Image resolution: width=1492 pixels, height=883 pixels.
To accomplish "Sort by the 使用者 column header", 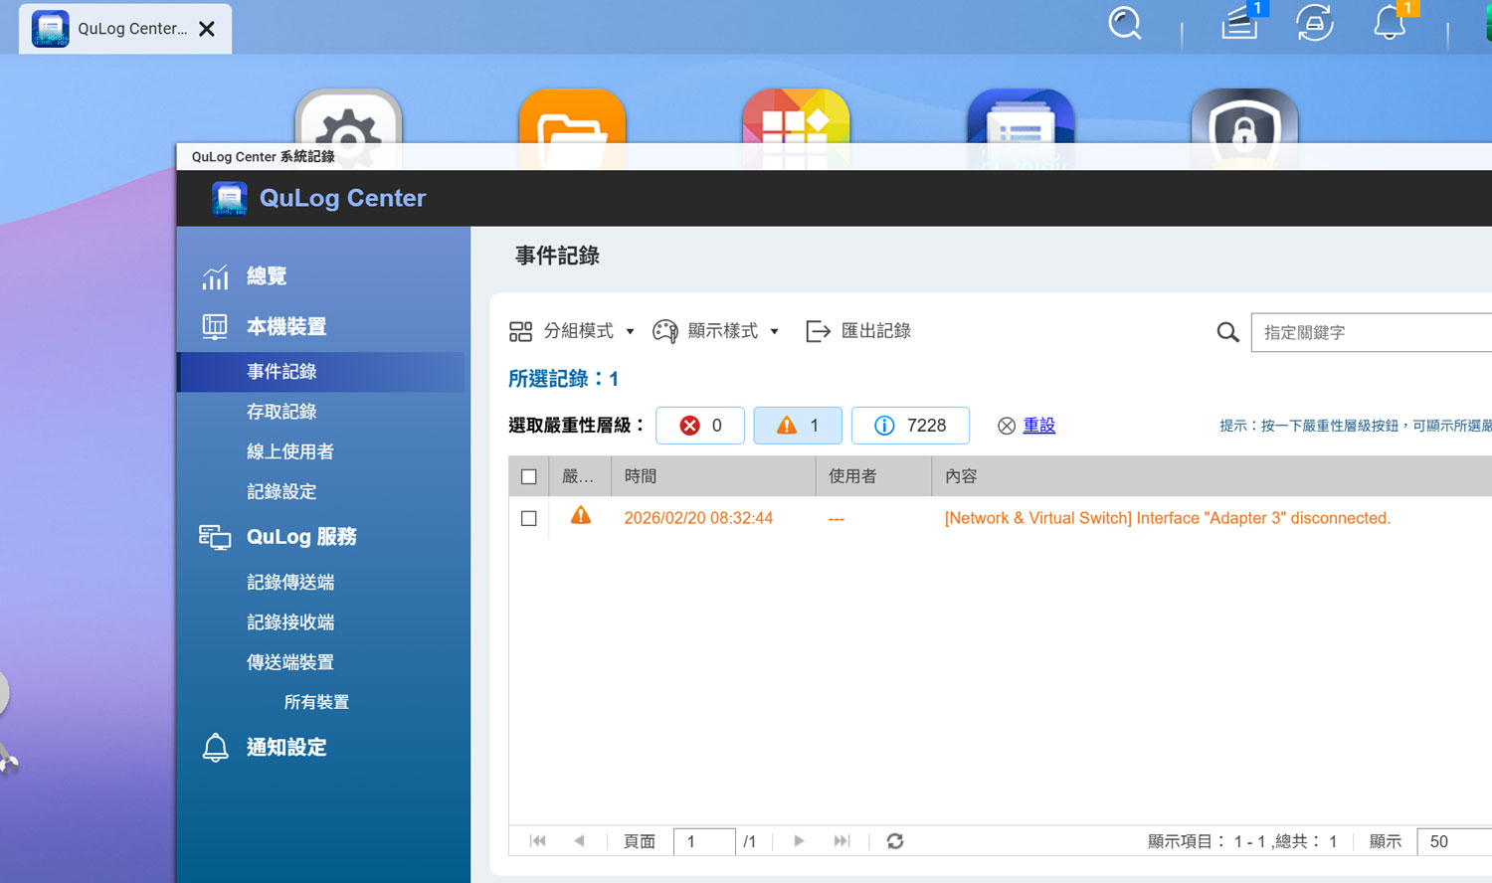I will tap(873, 476).
